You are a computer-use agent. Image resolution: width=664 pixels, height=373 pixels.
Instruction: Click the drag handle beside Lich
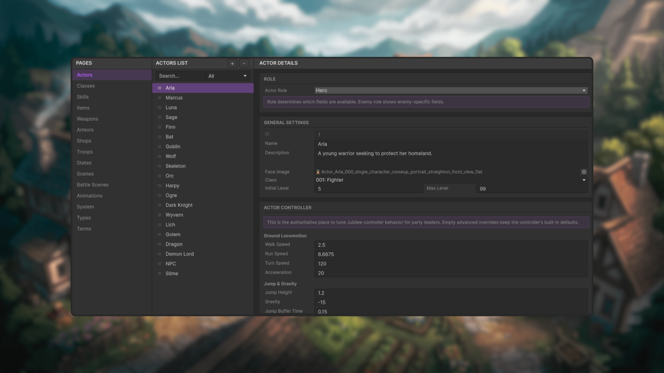(159, 225)
